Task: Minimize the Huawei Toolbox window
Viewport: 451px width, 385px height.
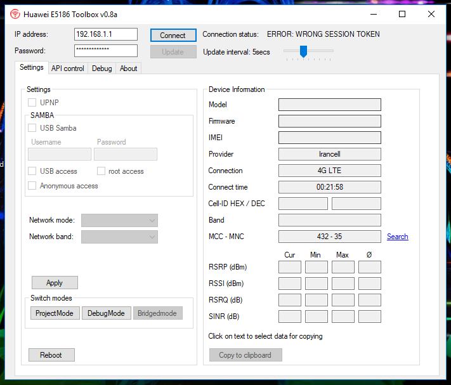Action: 374,14
